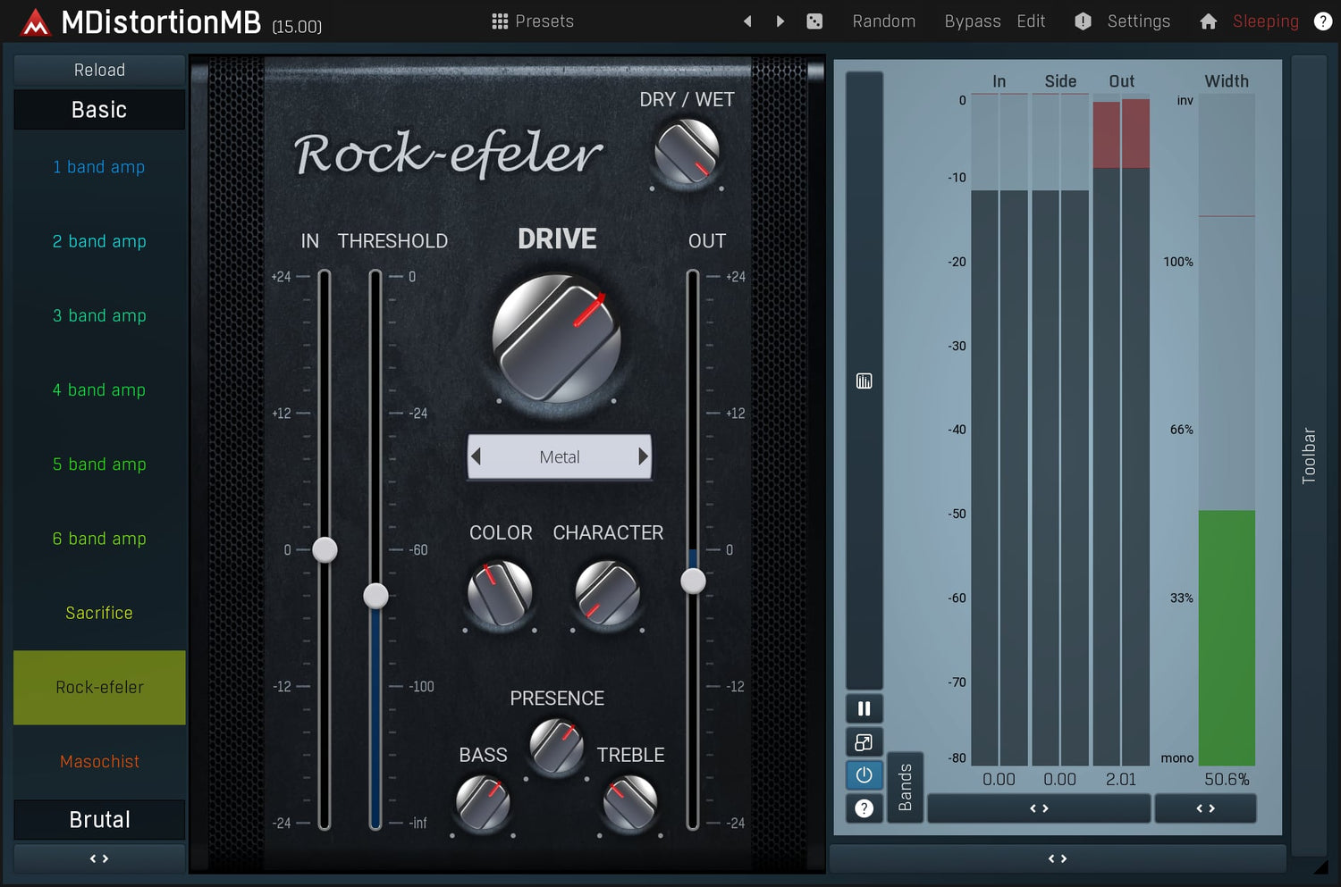Go to previous preset with left arrow
The height and width of the screenshot is (887, 1341).
point(747,21)
